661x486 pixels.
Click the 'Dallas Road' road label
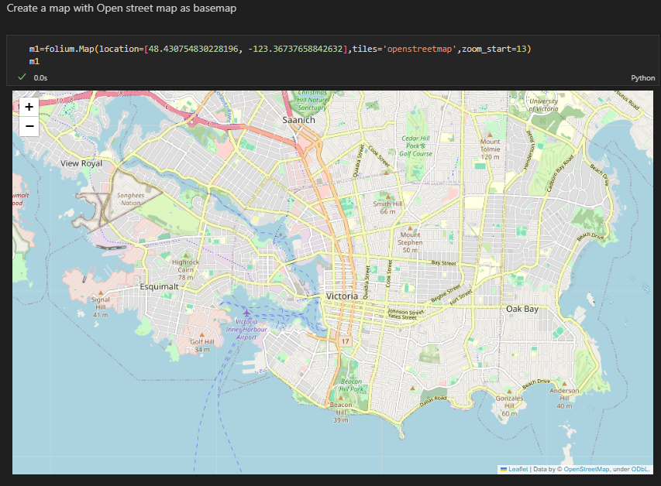[433, 401]
